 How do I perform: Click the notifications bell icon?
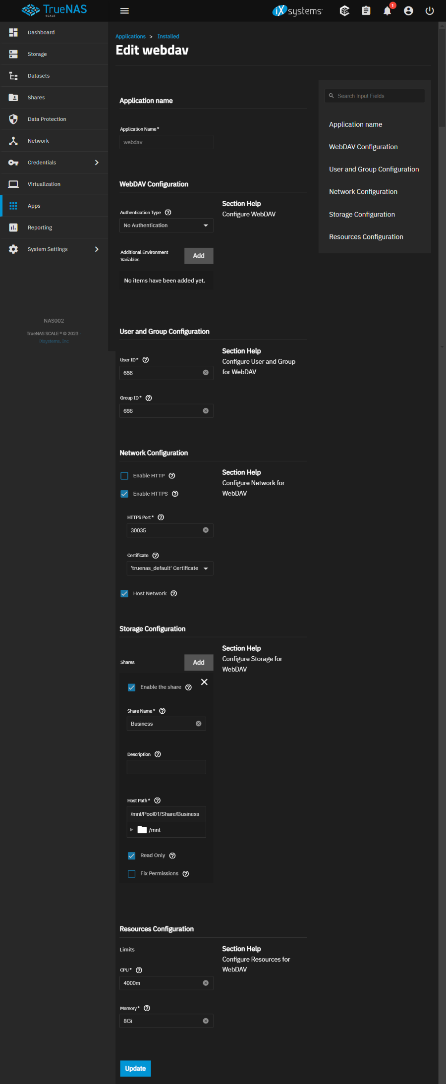click(x=387, y=11)
